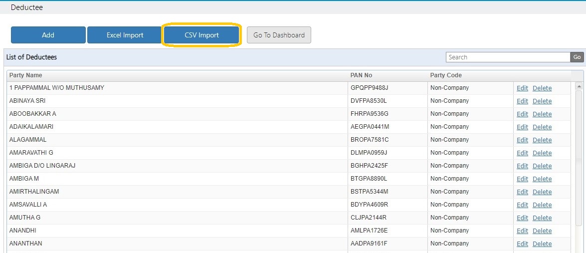Click the Add deductee button
Viewport: 586px width, 253px height.
tap(48, 35)
